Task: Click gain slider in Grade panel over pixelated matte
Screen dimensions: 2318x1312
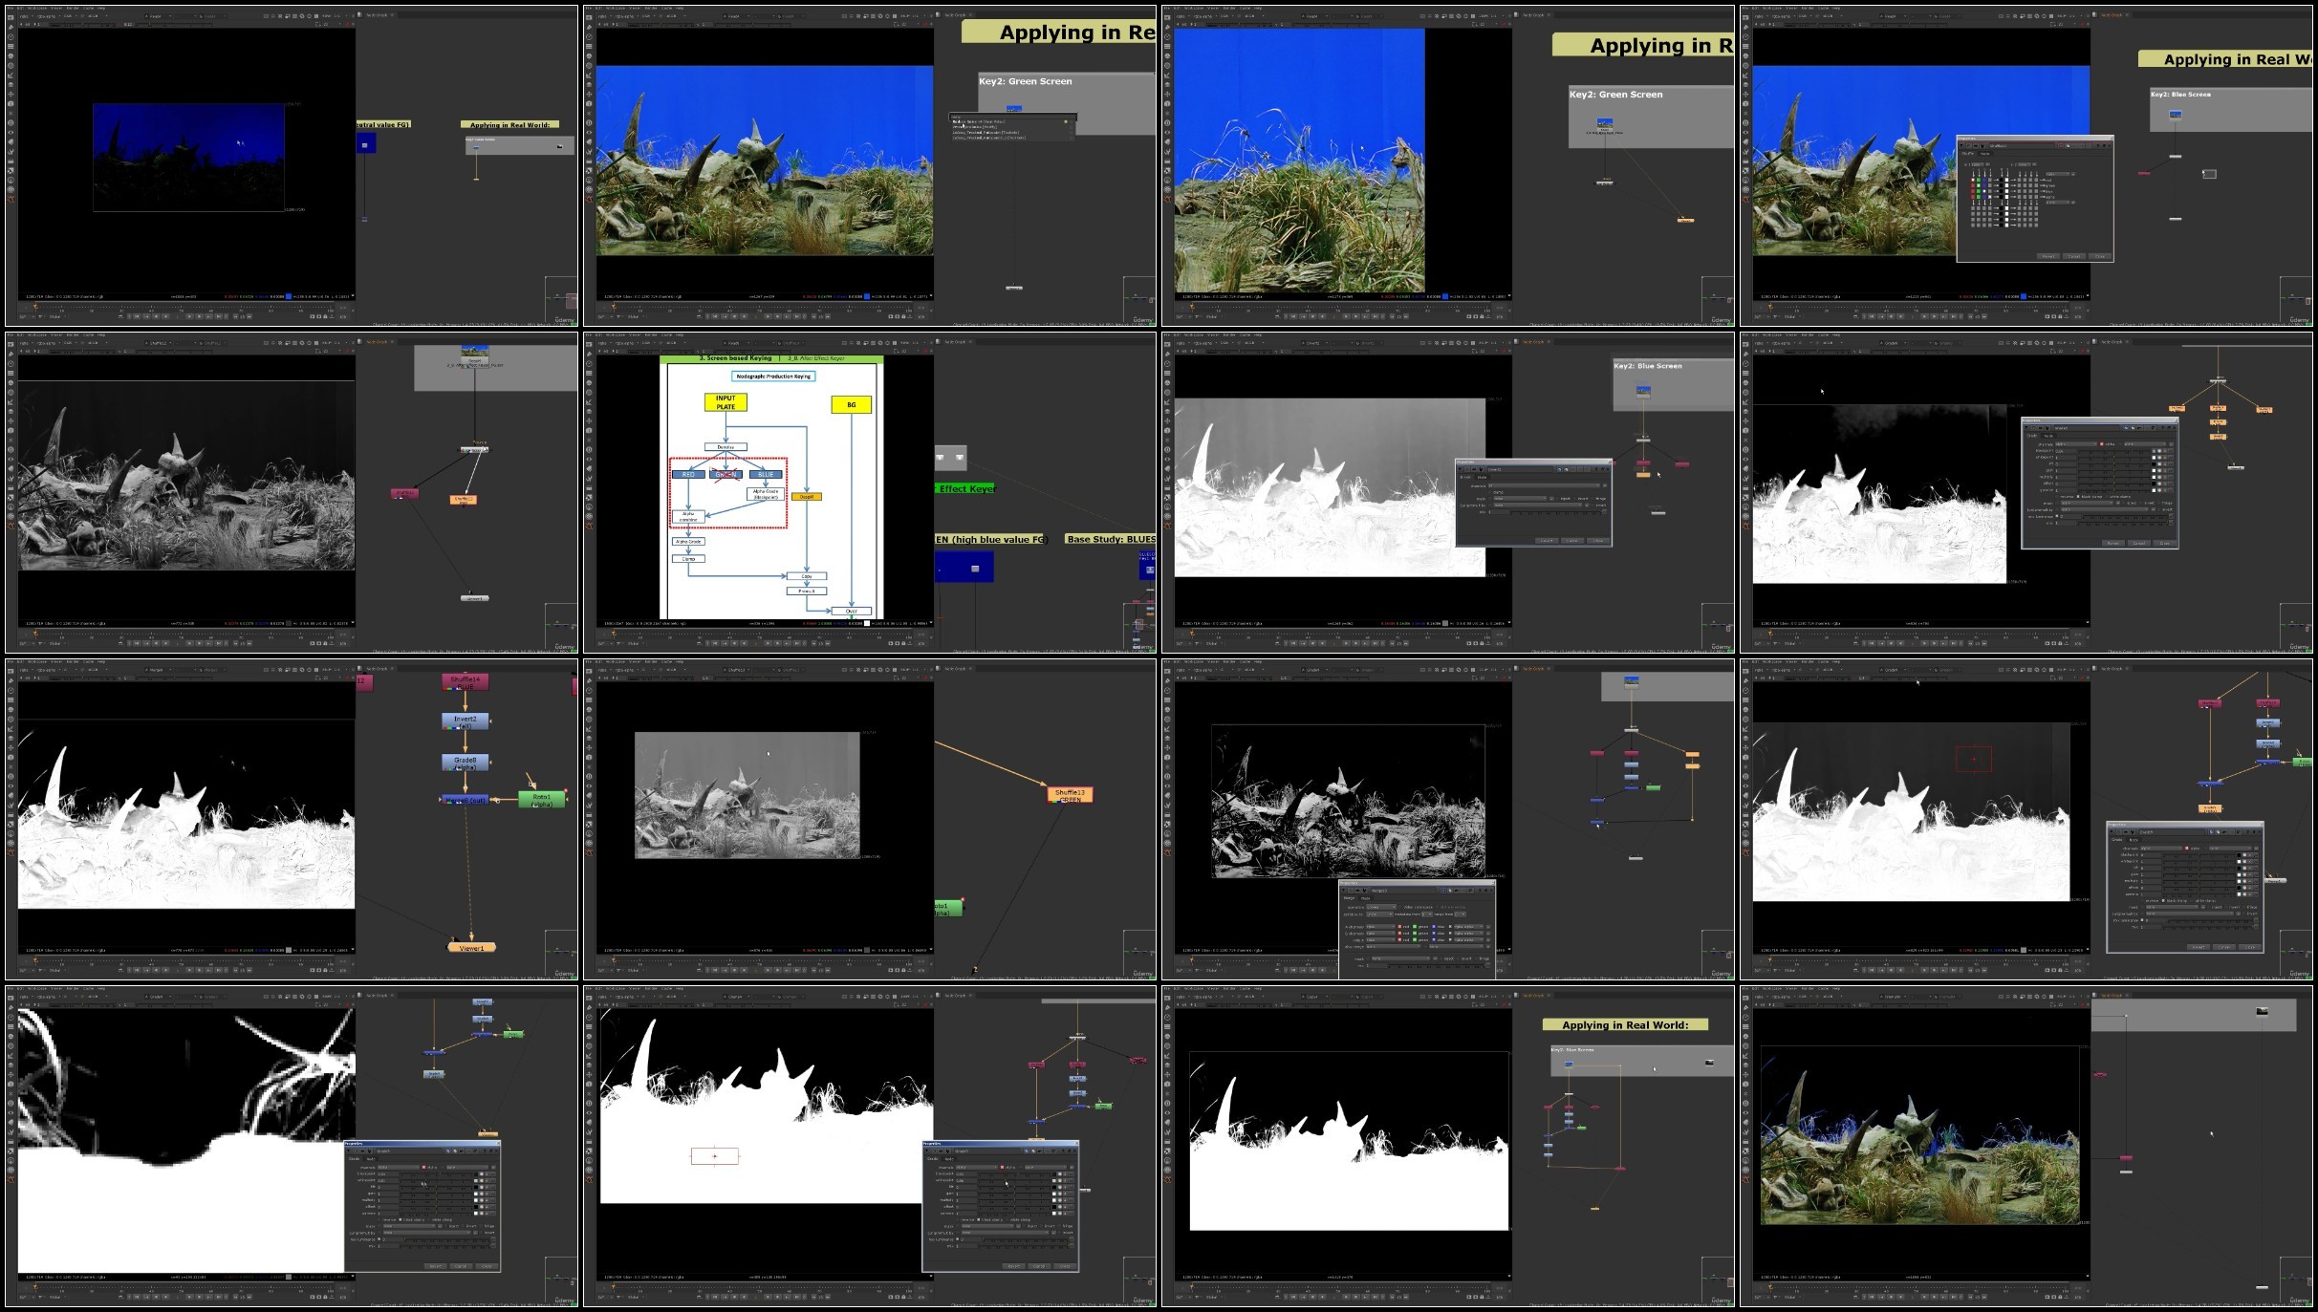Action: [x=435, y=1194]
